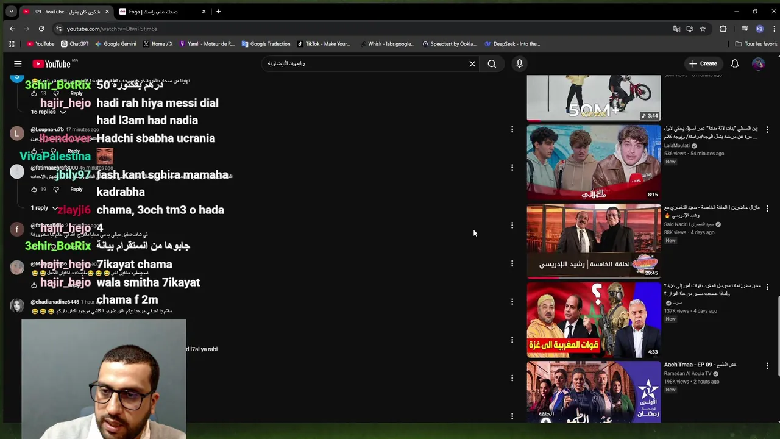Viewport: 780px width, 439px height.
Task: Open the Google Traduction bookmark
Action: [x=266, y=44]
